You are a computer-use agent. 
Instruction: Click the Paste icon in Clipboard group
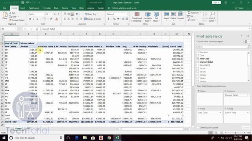pyautogui.click(x=5, y=15)
